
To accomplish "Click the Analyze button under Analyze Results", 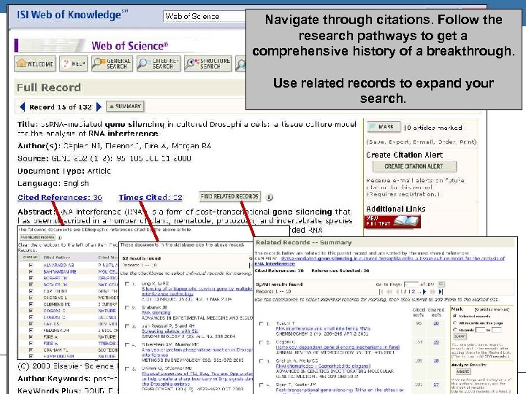I will tap(463, 371).
